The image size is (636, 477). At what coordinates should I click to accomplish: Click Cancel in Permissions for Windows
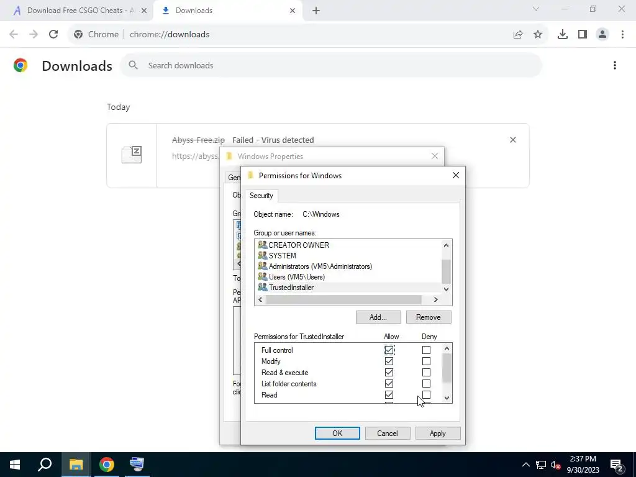click(388, 433)
